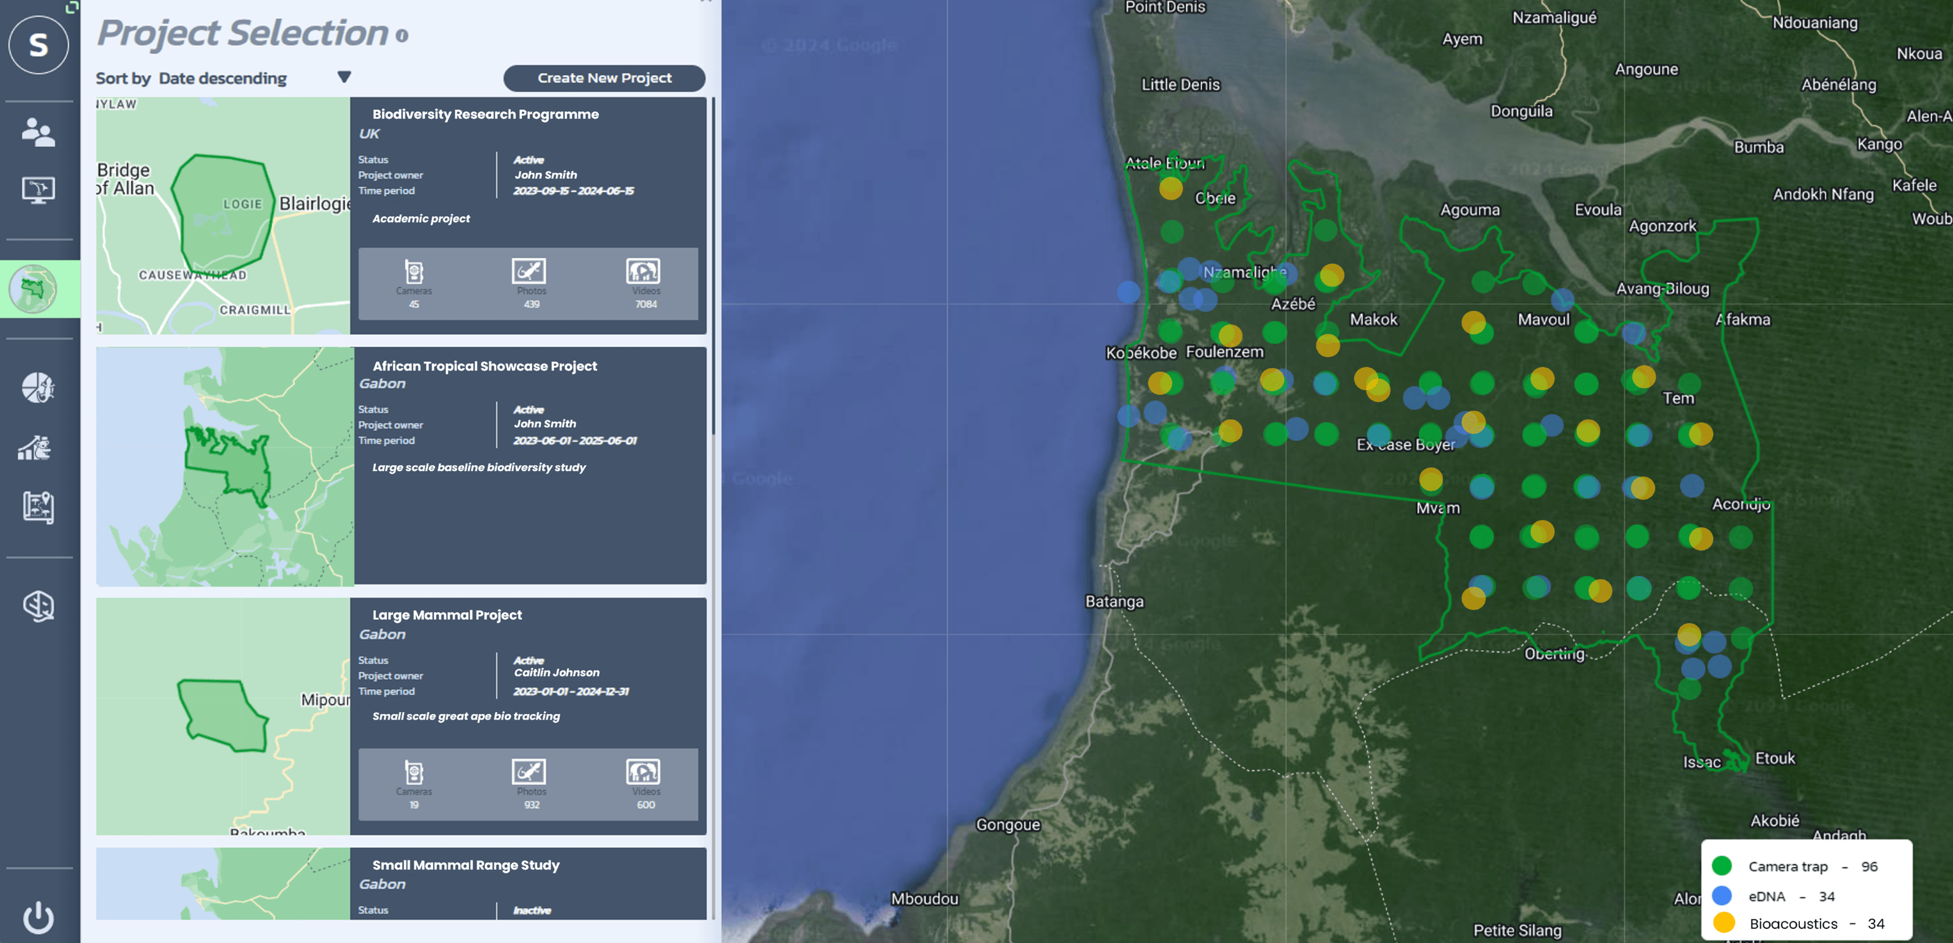This screenshot has height=943, width=1953.
Task: Click the AI brain icon in sidebar
Action: pyautogui.click(x=40, y=607)
